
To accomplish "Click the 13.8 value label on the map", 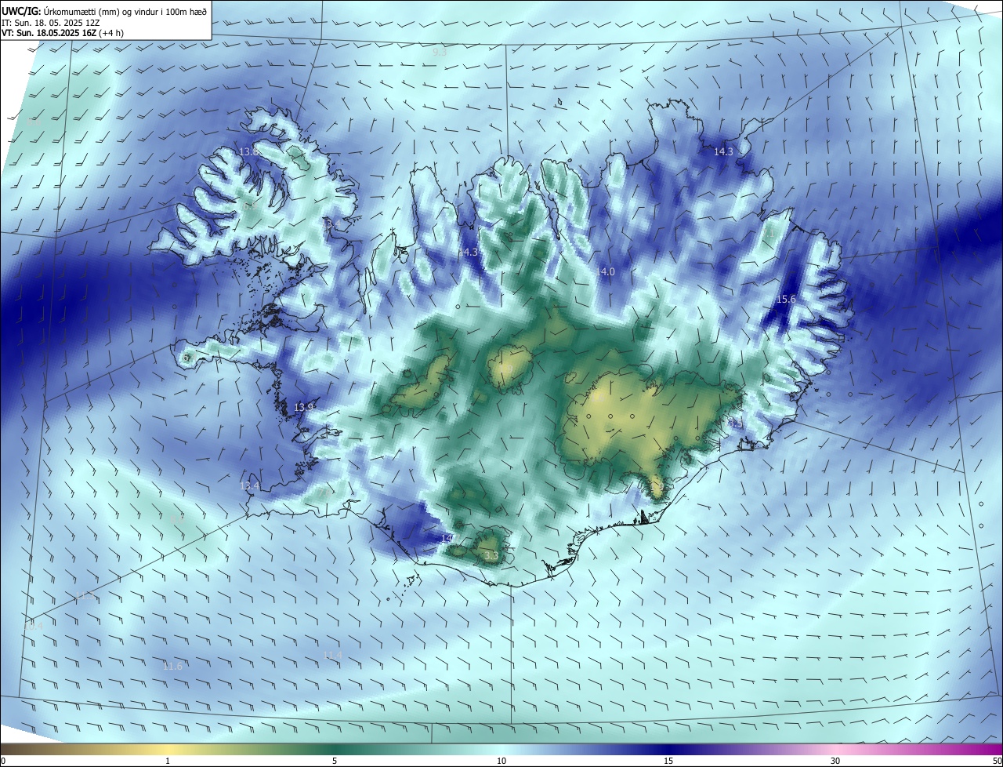I will [249, 151].
